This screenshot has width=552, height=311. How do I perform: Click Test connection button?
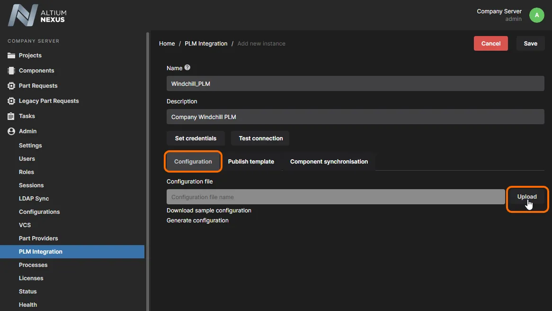pos(261,138)
